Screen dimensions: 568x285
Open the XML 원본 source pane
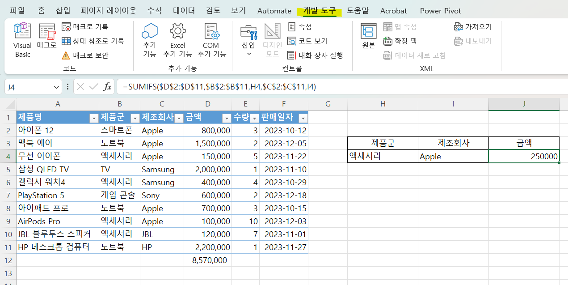coord(369,36)
